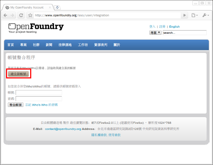Screen dimensions: 213x165
Task: Click the 註冊 register link
Action: pos(162,27)
